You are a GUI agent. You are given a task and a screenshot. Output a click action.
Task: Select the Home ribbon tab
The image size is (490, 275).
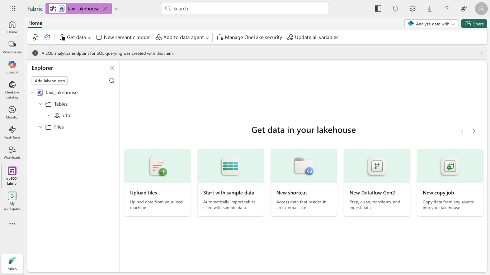[x=35, y=23]
